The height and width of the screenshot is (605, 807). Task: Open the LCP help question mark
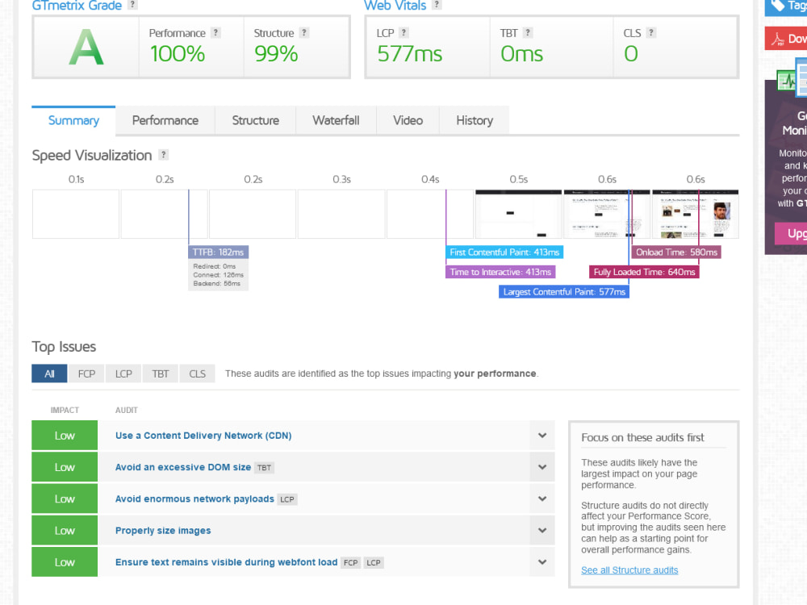(x=404, y=32)
